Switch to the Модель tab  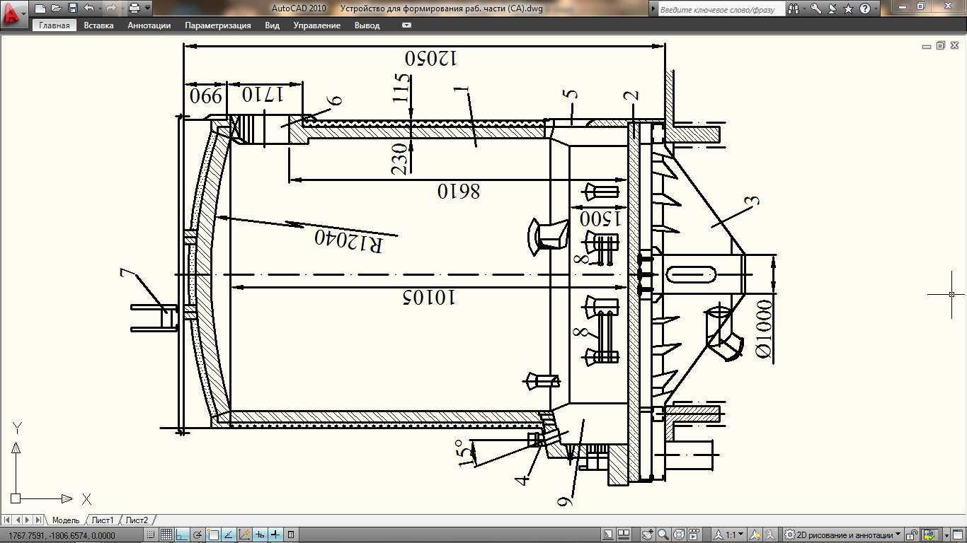tap(66, 520)
